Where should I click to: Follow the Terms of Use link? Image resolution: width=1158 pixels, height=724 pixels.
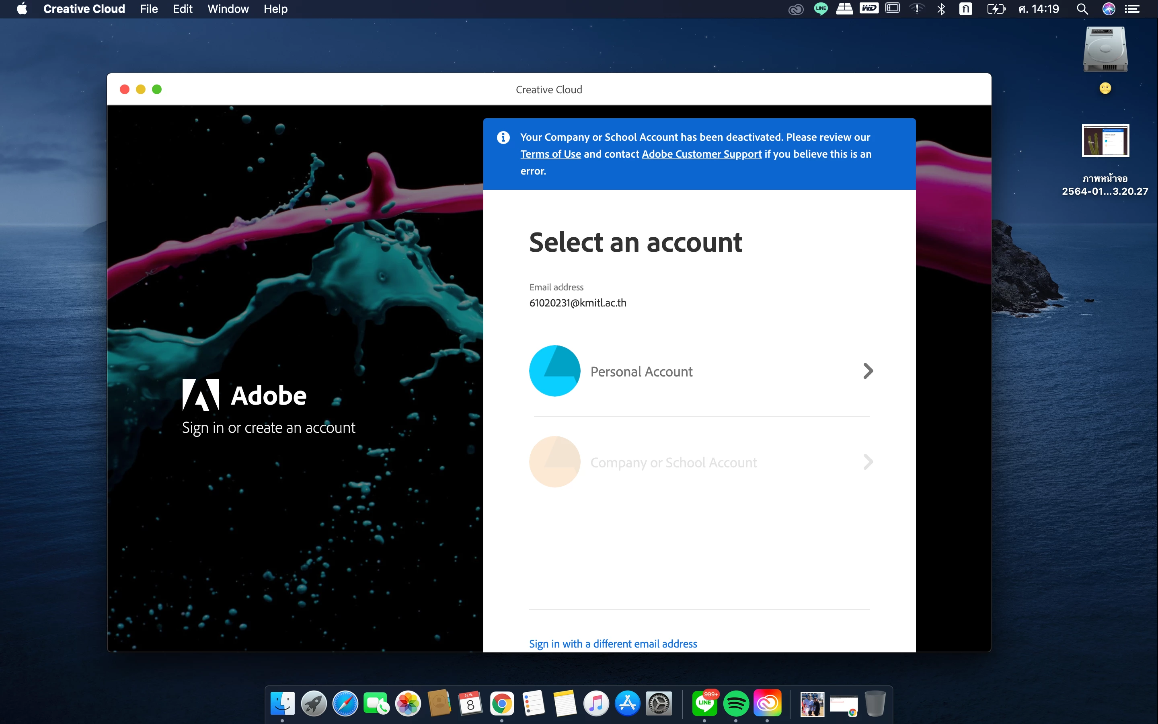click(x=550, y=154)
